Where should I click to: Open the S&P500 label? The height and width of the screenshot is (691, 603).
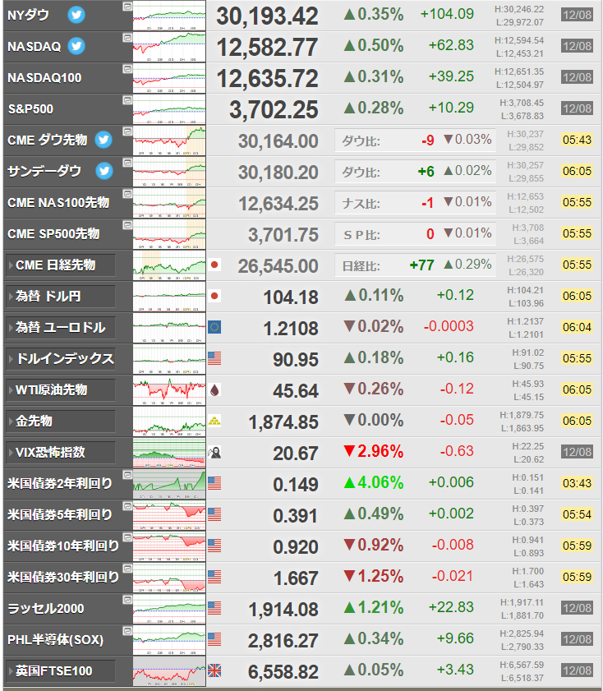(30, 108)
